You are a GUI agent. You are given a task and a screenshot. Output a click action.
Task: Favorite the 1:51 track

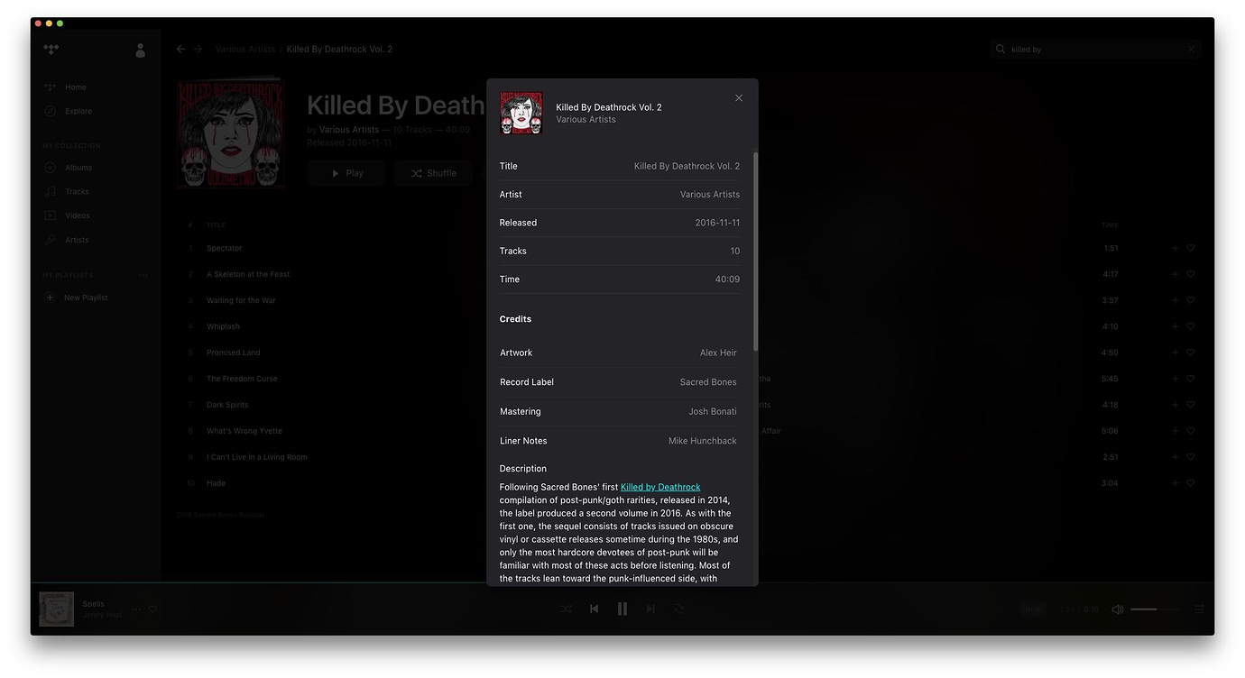coord(1191,248)
